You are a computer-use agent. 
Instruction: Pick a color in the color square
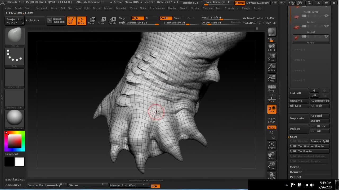tap(15, 141)
